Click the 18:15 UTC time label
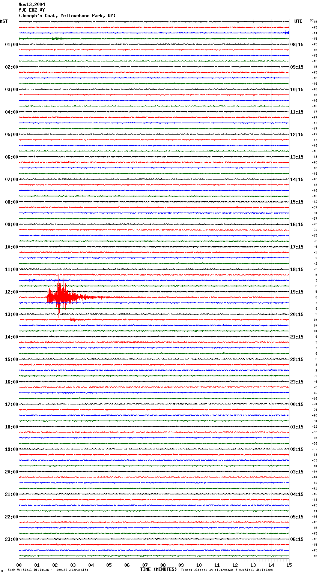Viewport: 319px width, 575px height. pos(297,270)
